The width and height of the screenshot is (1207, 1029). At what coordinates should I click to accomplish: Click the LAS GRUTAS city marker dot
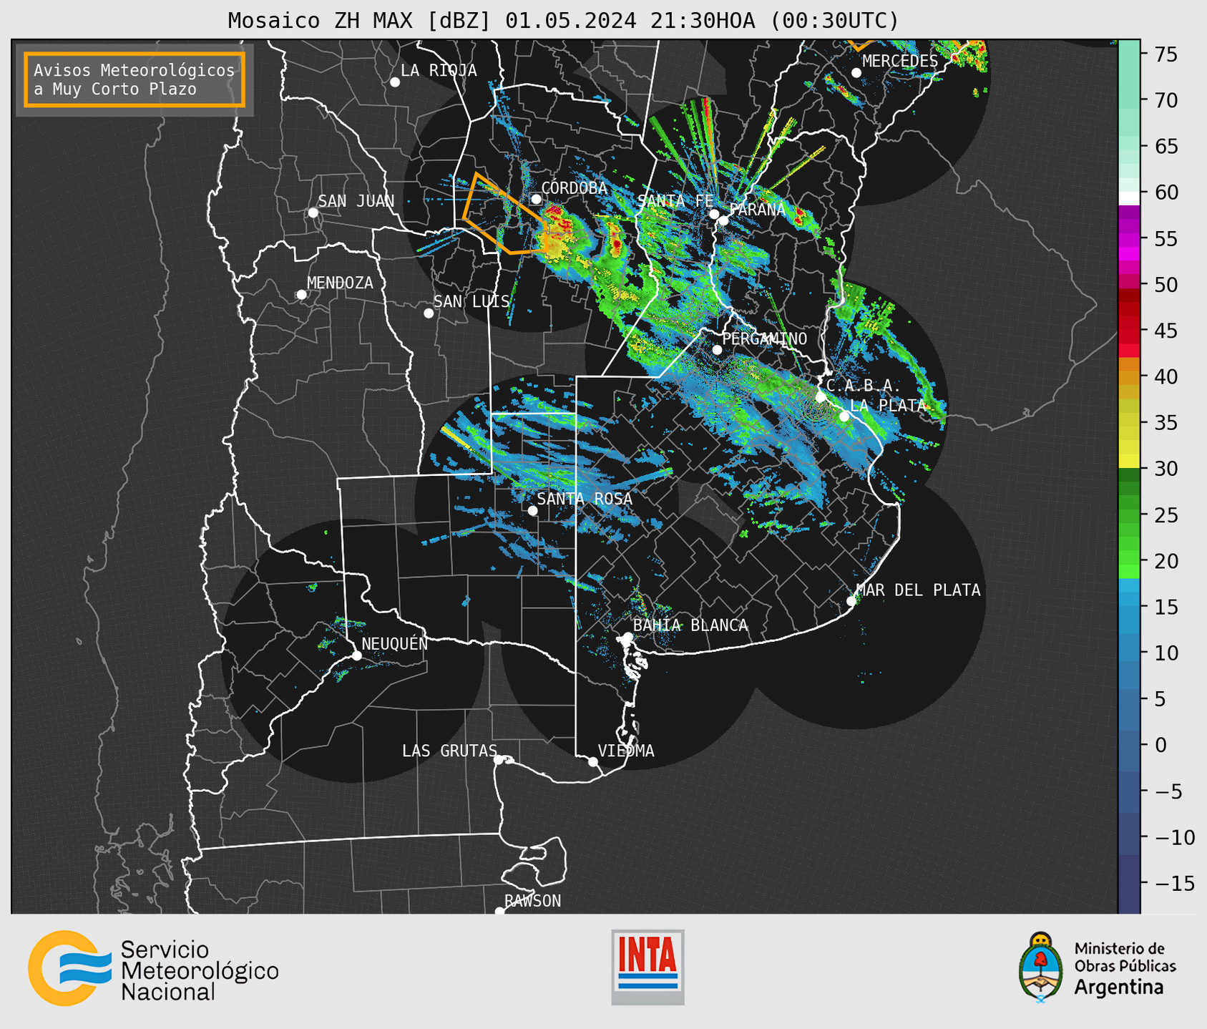(499, 760)
